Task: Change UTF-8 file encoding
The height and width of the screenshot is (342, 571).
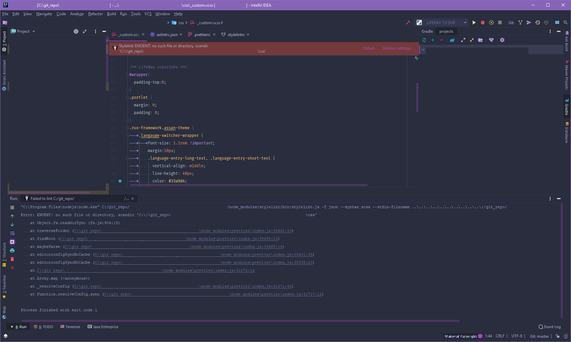Action: 518,336
